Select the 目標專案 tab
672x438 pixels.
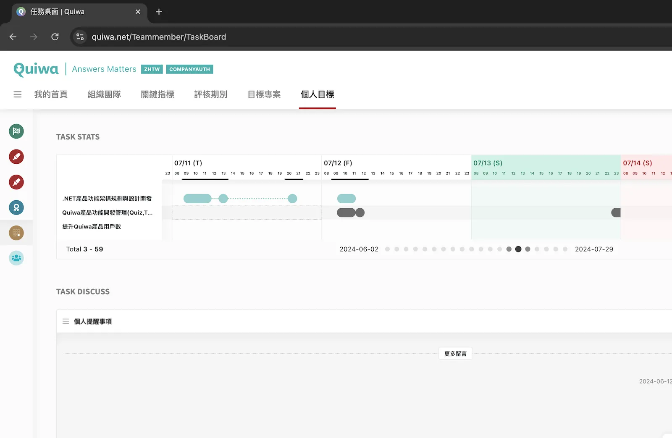pos(264,94)
